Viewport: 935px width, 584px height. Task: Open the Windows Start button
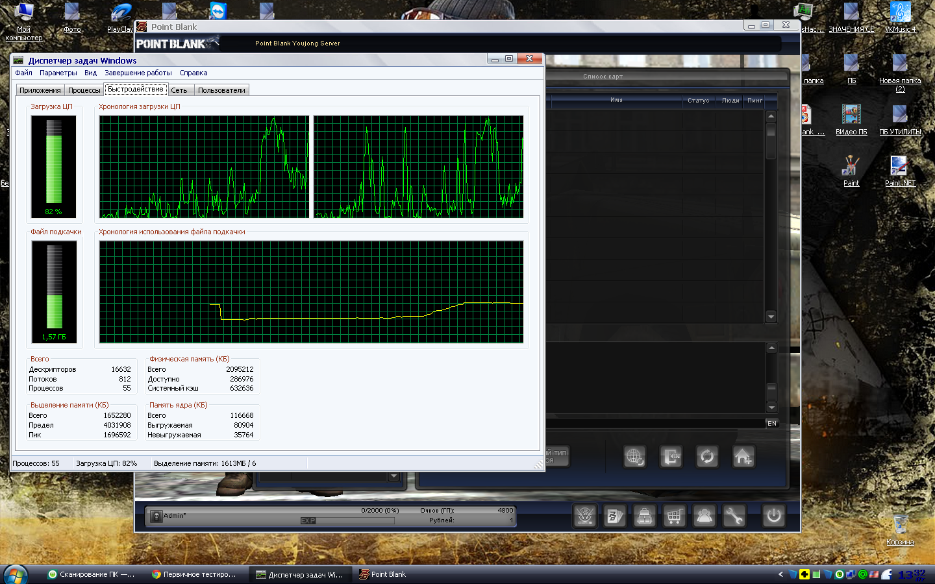coord(16,574)
